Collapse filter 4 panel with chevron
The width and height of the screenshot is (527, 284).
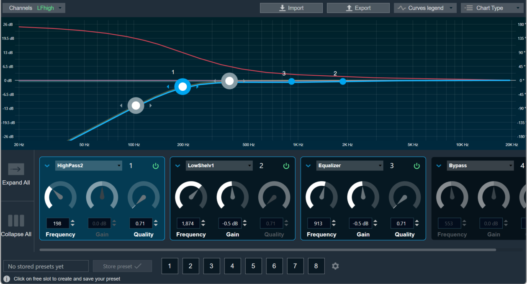tap(439, 166)
